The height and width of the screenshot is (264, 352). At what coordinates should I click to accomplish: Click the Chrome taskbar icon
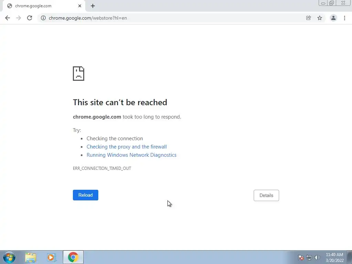point(73,257)
